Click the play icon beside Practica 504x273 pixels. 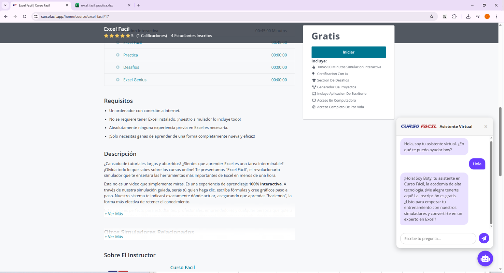tap(118, 55)
